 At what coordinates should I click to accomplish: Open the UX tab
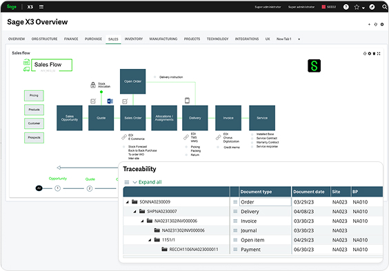268,39
